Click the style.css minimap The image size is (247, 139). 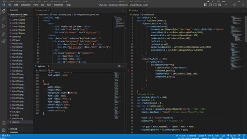coord(117,95)
